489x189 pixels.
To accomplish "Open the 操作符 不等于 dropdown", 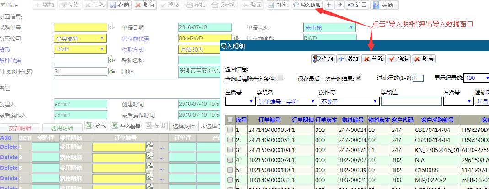I will [x=349, y=101].
